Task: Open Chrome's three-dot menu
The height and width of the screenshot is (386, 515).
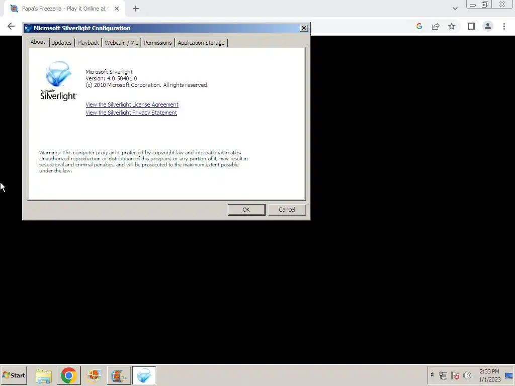Action: point(504,26)
